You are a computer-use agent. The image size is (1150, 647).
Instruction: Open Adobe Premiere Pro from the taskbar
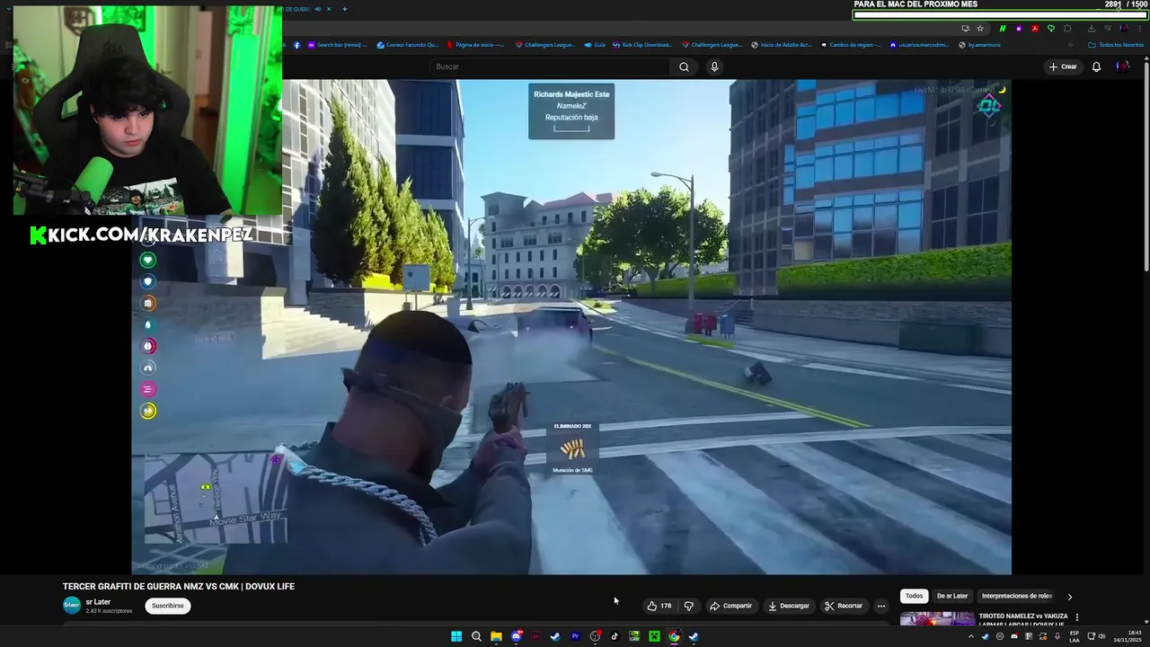point(575,636)
